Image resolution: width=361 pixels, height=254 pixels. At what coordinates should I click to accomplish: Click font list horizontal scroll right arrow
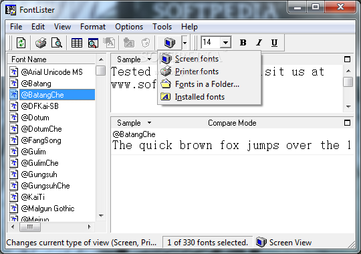click(x=90, y=227)
